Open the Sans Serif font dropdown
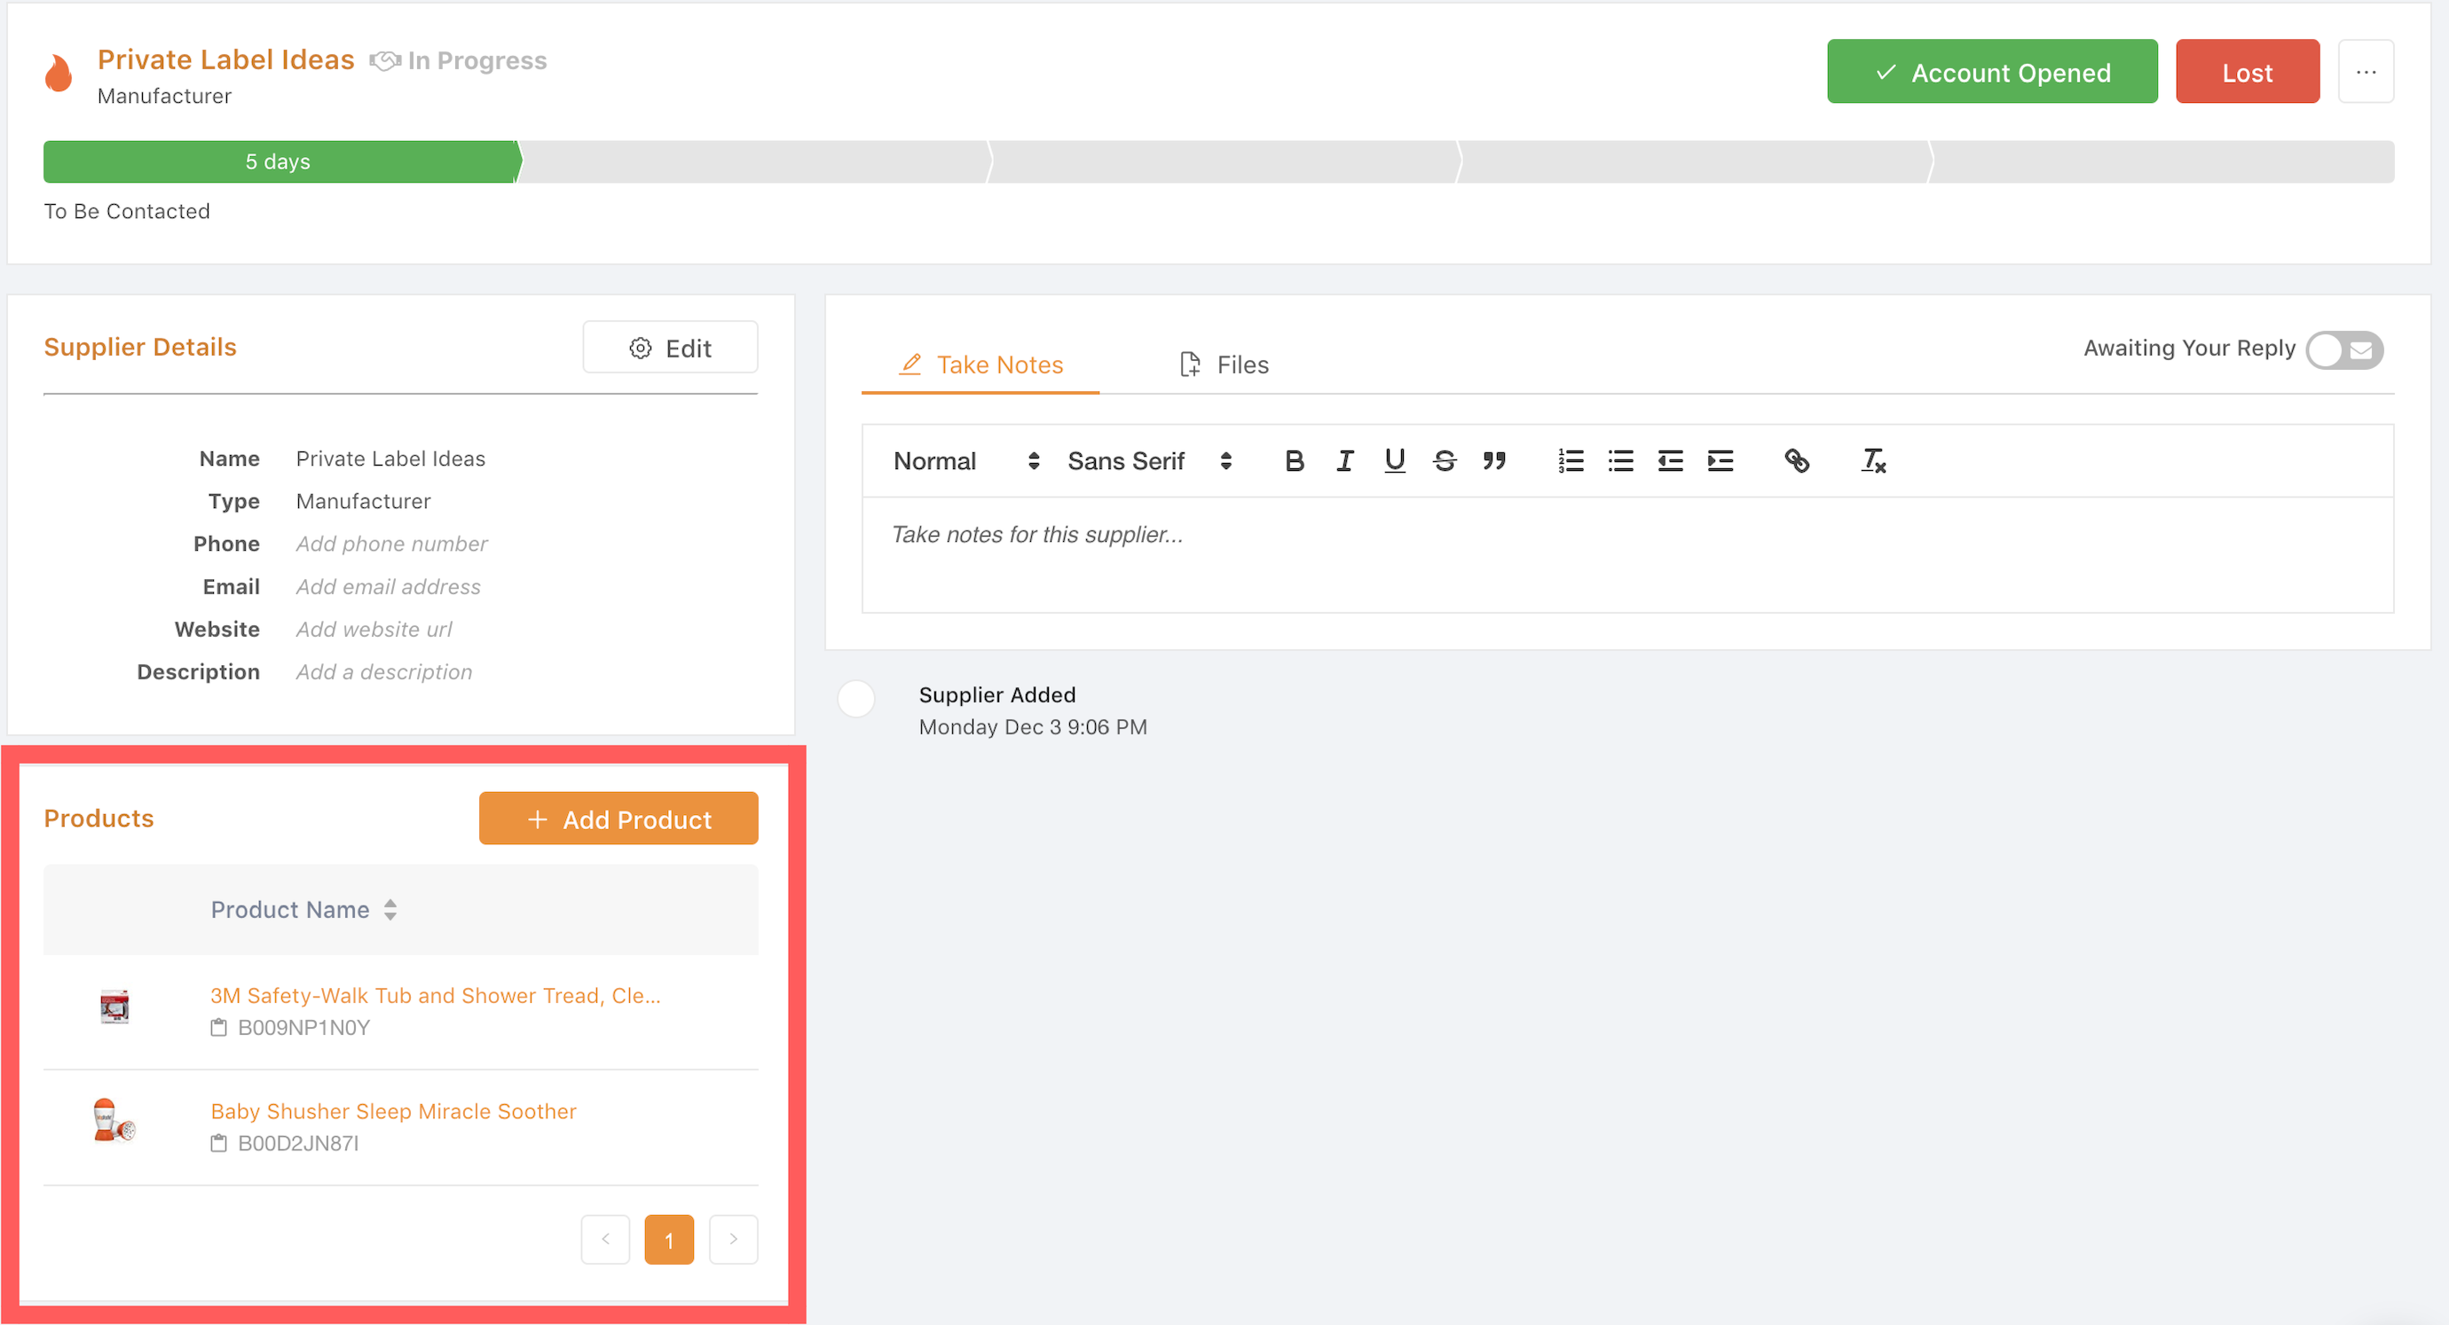This screenshot has height=1325, width=2449. click(x=1148, y=461)
